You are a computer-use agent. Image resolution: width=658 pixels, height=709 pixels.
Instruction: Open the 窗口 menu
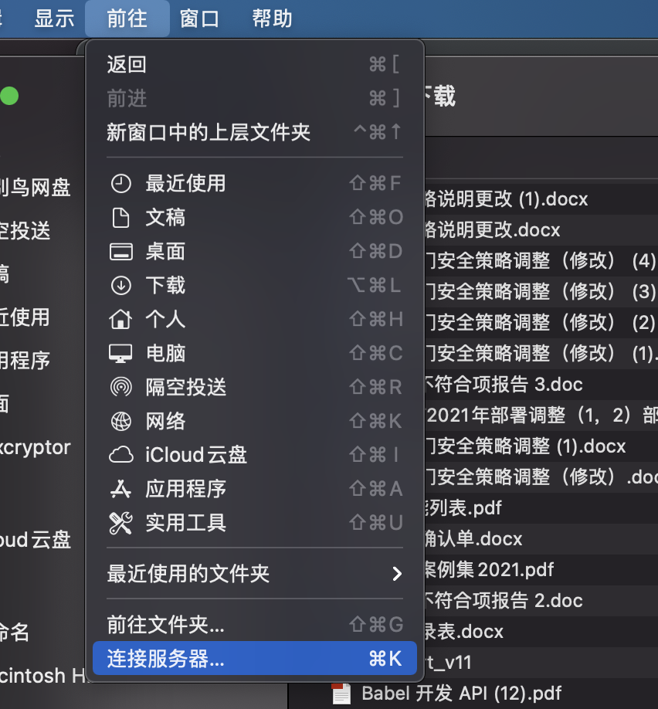(x=199, y=19)
